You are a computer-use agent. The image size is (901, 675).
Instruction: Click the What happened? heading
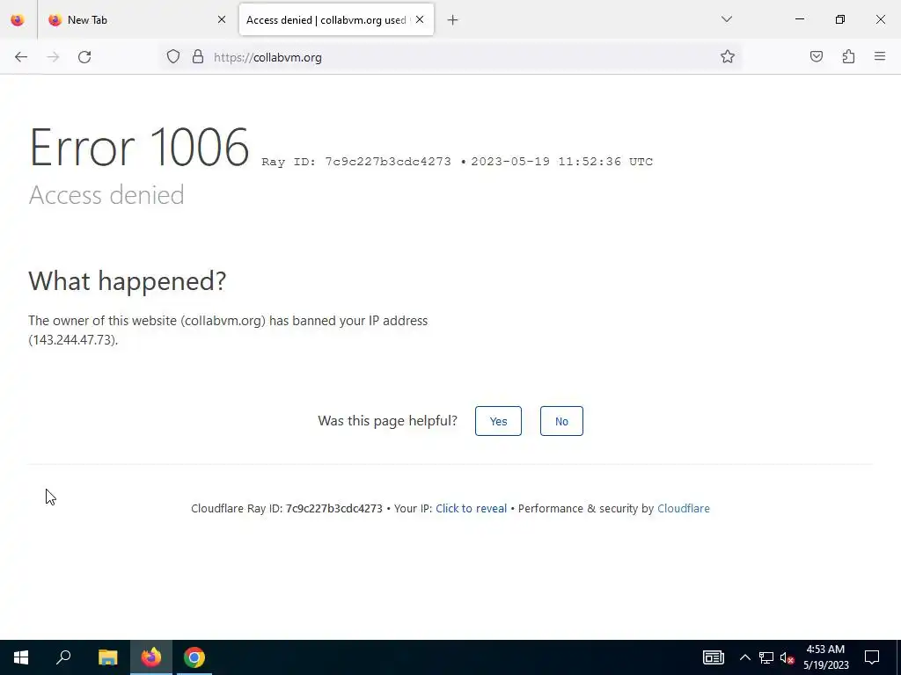pyautogui.click(x=128, y=280)
